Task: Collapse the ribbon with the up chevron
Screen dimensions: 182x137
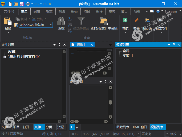Action: coord(147,11)
